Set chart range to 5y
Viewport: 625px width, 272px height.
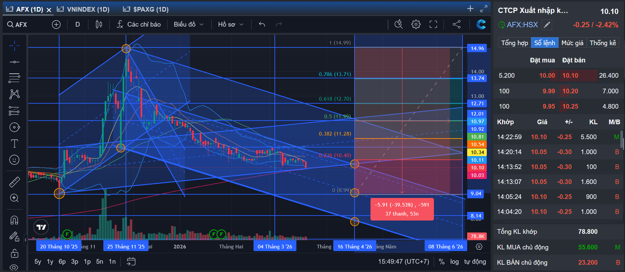pos(38,262)
